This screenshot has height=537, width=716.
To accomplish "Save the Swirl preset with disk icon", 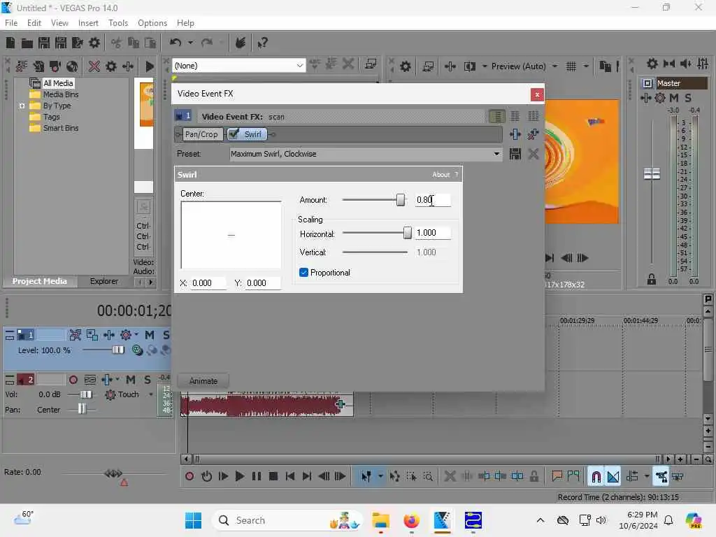I will tap(515, 154).
